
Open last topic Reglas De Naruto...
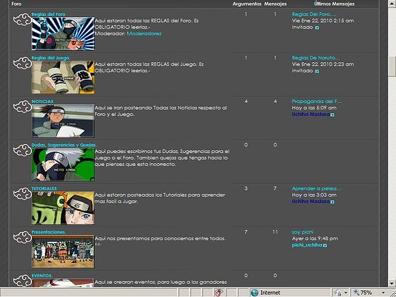315,58
